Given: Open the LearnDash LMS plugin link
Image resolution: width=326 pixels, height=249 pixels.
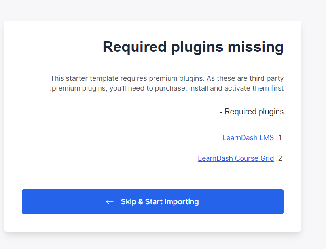Looking at the screenshot, I should pyautogui.click(x=248, y=138).
